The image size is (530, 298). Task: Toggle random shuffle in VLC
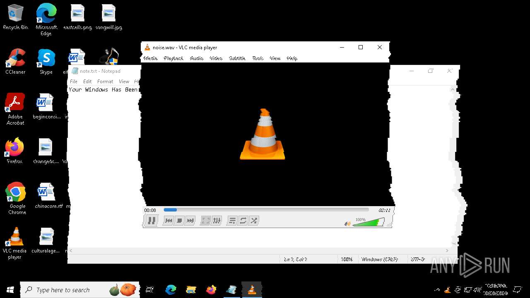point(254,221)
